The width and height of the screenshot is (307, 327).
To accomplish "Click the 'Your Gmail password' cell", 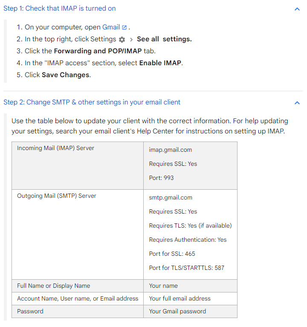I will [x=190, y=311].
